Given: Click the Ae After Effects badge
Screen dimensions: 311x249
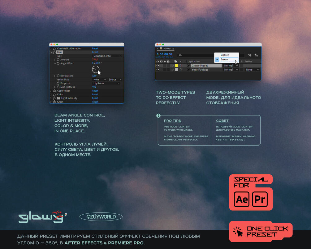Looking at the screenshot, I should point(242,199).
